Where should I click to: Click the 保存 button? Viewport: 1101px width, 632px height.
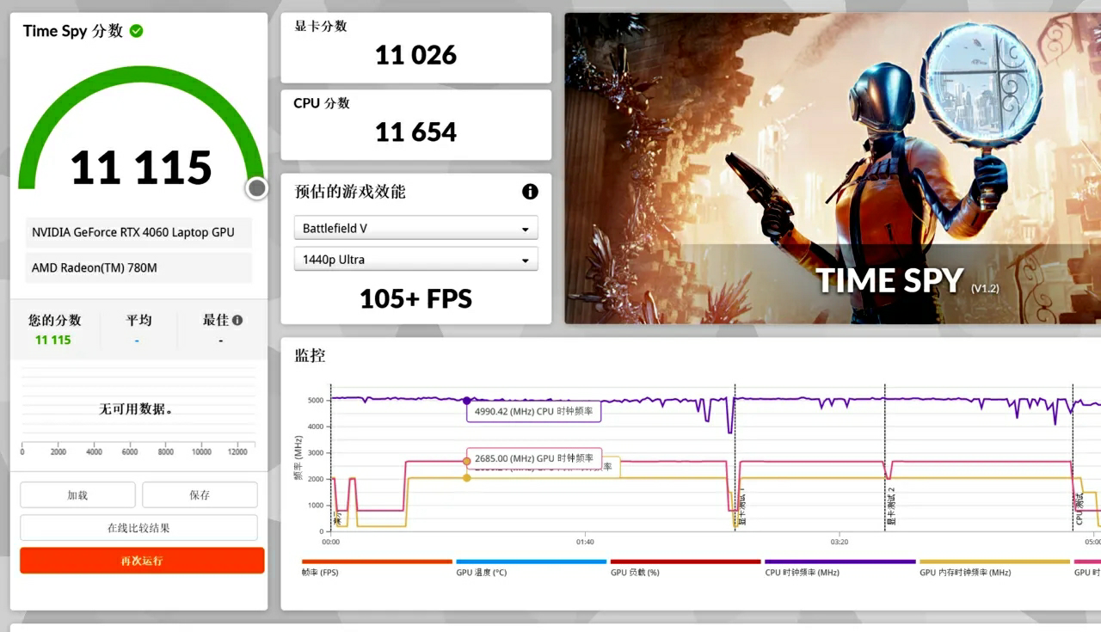pyautogui.click(x=200, y=495)
